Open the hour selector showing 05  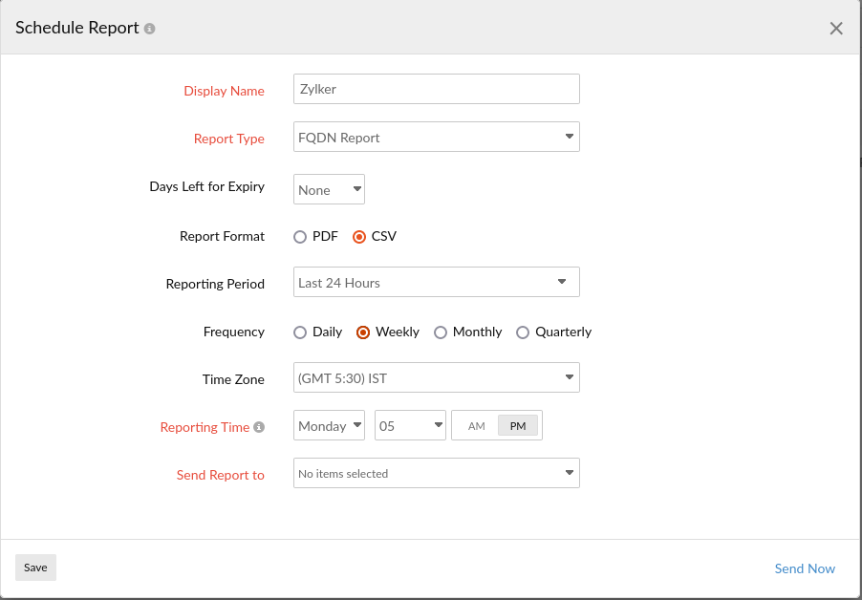[410, 425]
